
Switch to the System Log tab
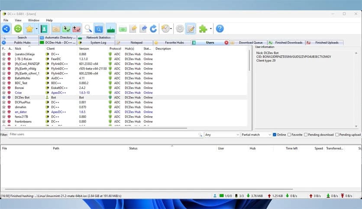coord(96,43)
